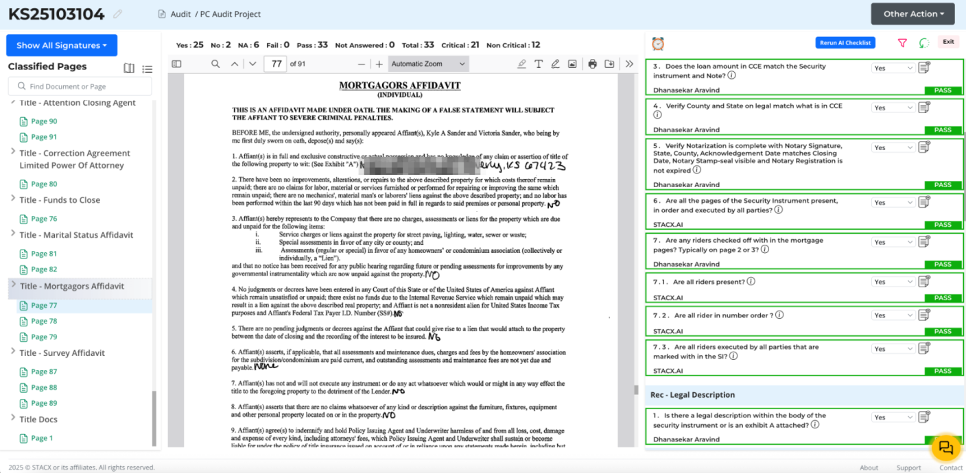This screenshot has height=473, width=966.
Task: Open the Automatic Zoom dropdown
Action: tap(427, 64)
